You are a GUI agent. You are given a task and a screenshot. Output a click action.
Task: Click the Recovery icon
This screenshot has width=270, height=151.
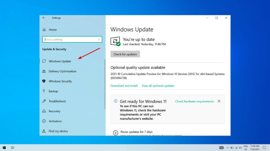(44, 111)
